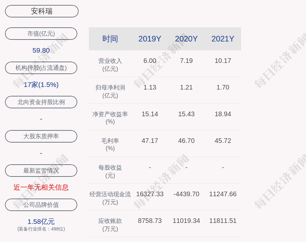The image size is (306, 242).
Task: Click the 公司品牌价值 pill
Action: 41,205
